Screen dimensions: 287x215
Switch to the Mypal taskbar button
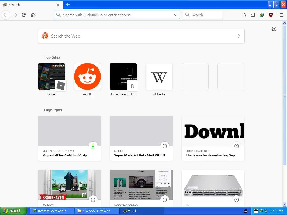[142, 211]
